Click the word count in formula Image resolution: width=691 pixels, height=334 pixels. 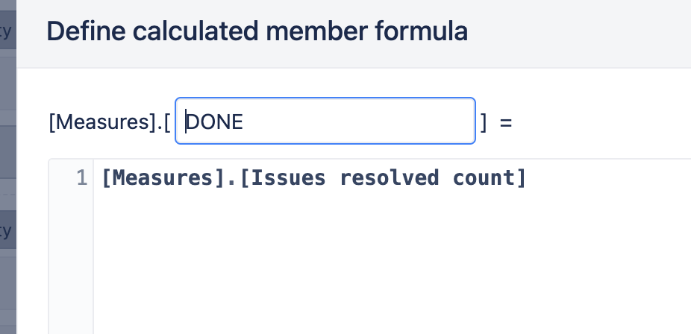(484, 177)
